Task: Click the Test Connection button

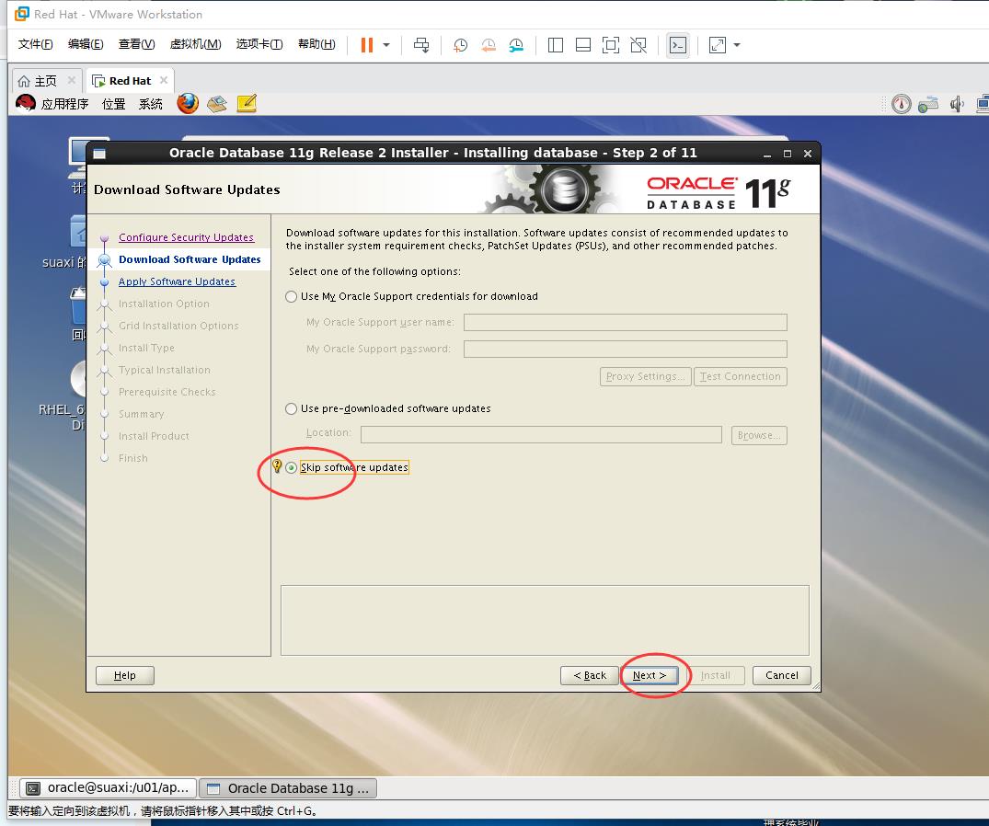Action: tap(740, 376)
